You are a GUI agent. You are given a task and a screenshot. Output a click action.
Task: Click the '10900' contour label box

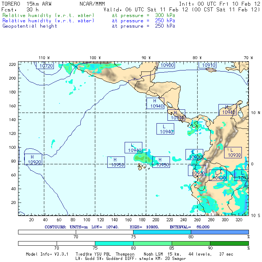point(166,65)
